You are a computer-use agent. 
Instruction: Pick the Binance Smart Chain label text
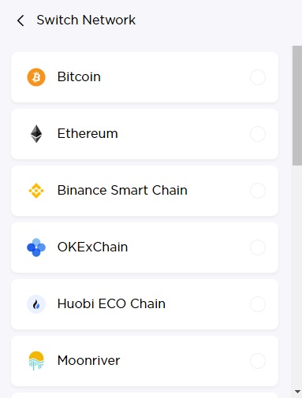pyautogui.click(x=122, y=190)
